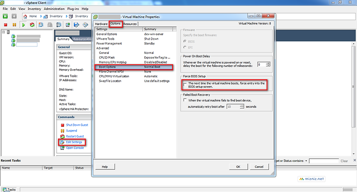
Task: Switch to the Hardware tab
Action: (101, 24)
